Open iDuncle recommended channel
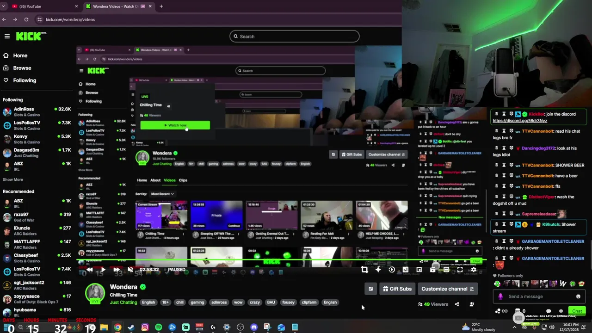592x333 pixels. 37,231
